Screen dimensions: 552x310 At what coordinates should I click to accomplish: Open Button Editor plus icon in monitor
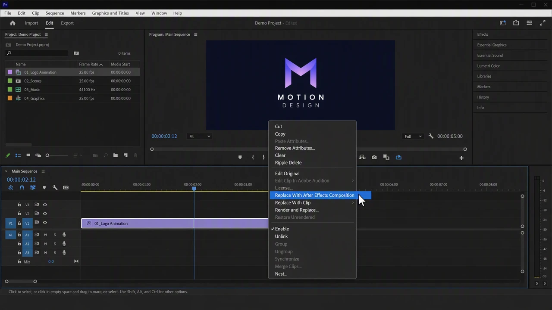click(x=461, y=158)
